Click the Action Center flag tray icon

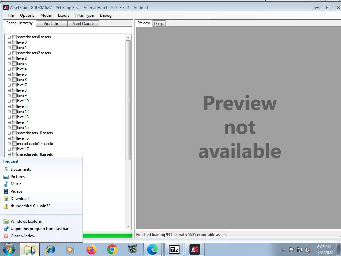pyautogui.click(x=291, y=249)
